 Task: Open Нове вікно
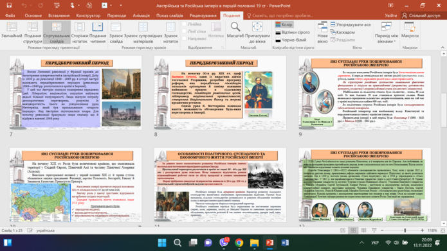(322, 33)
